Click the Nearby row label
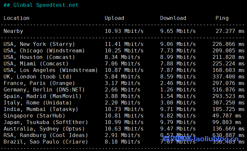The image size is (247, 151). click(13, 31)
